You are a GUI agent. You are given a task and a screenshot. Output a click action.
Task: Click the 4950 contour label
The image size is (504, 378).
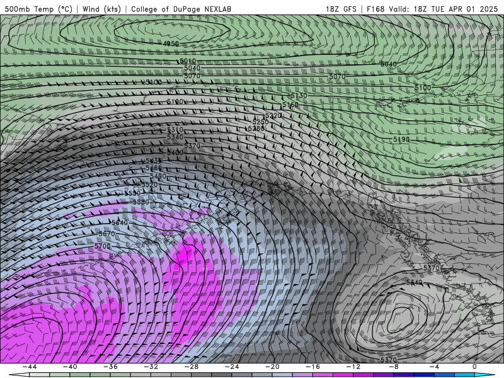pos(171,43)
